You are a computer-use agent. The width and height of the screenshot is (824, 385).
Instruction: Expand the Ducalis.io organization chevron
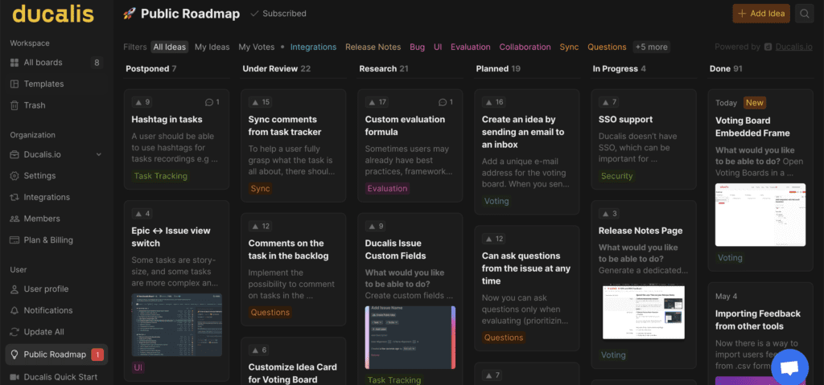(x=98, y=154)
